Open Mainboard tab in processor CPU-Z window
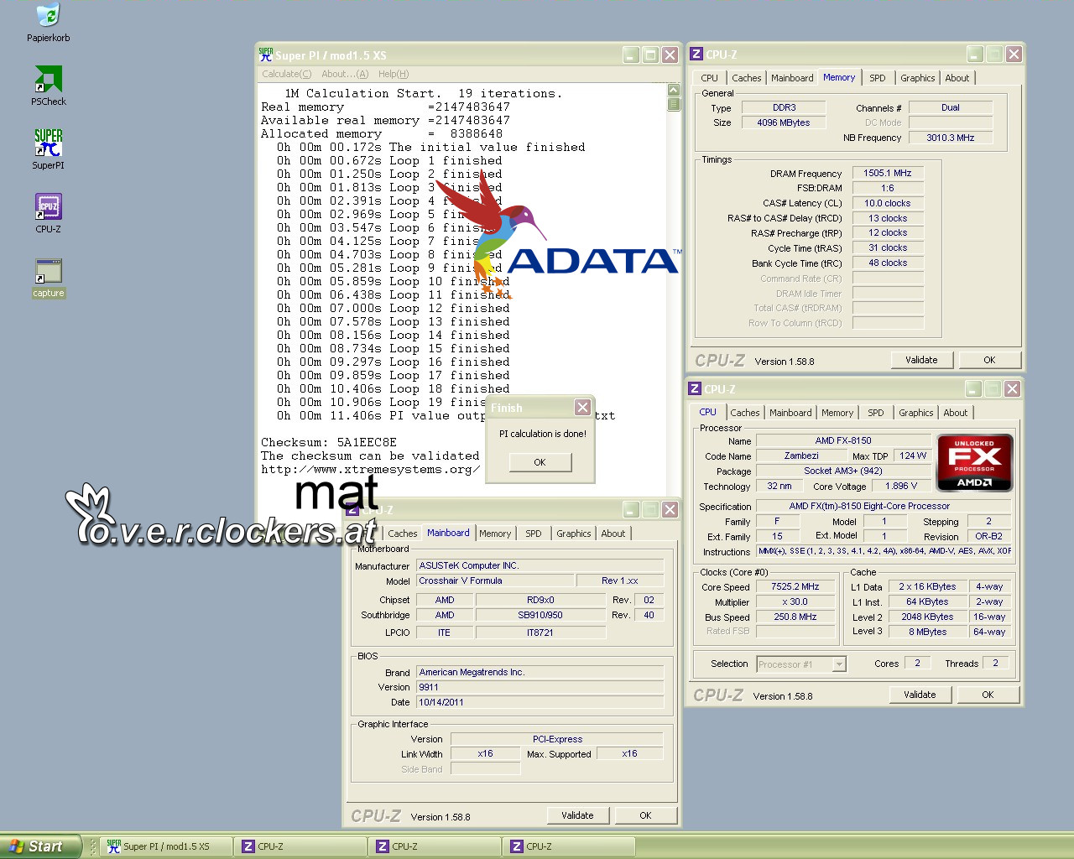 tap(790, 413)
